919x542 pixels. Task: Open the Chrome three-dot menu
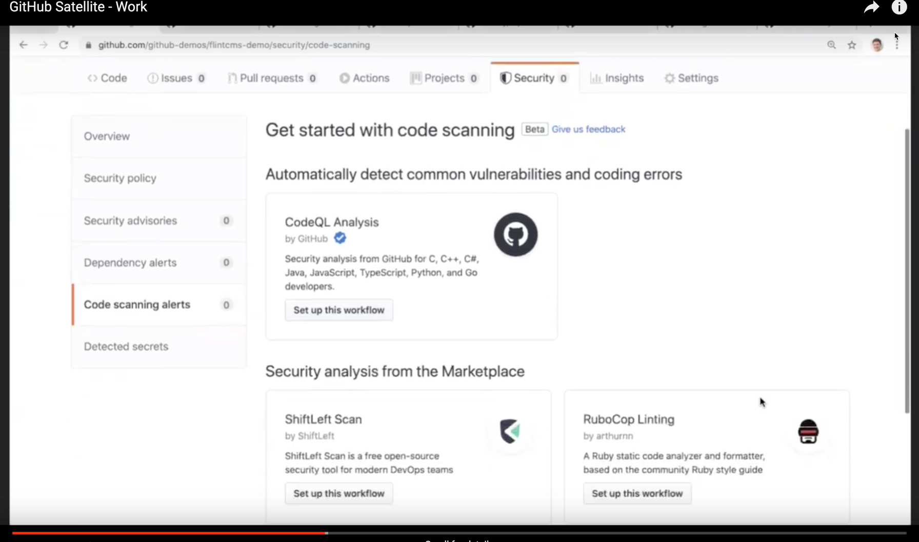(x=897, y=45)
